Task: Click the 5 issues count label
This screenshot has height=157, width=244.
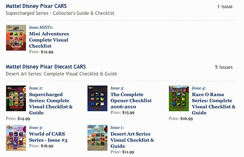Action: pos(224,67)
